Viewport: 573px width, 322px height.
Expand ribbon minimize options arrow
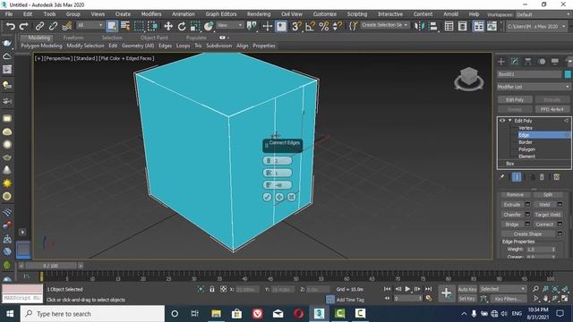tap(228, 38)
